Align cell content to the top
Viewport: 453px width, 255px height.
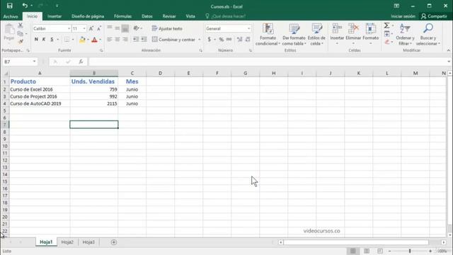coord(110,28)
